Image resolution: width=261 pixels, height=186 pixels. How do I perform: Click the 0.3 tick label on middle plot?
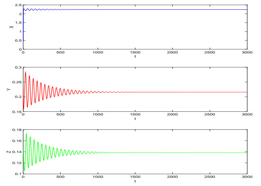click(x=18, y=67)
